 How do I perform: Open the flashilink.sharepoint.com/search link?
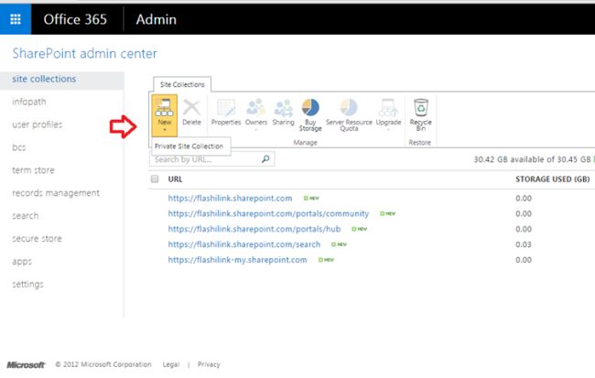point(244,244)
